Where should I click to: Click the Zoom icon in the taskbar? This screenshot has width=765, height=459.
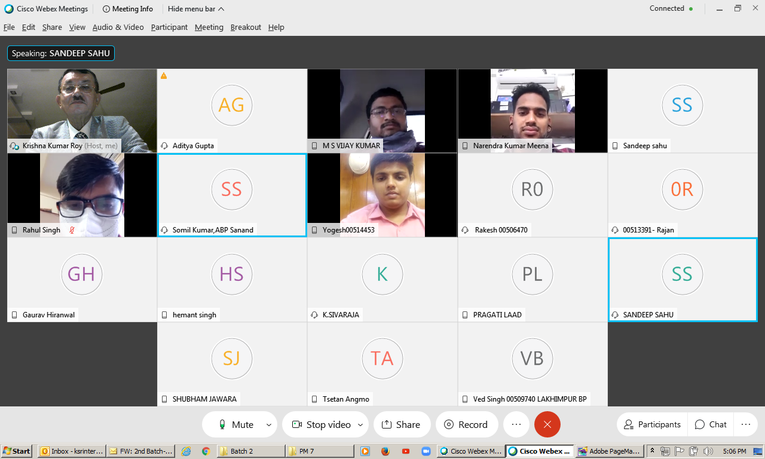click(426, 451)
